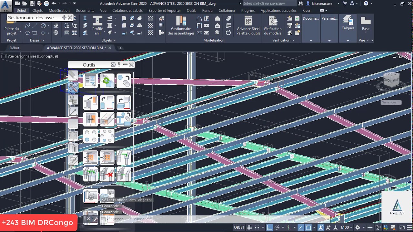This screenshot has height=232, width=413.
Task: Open the annotation scale 1:100 dropdown
Action: pos(346,227)
